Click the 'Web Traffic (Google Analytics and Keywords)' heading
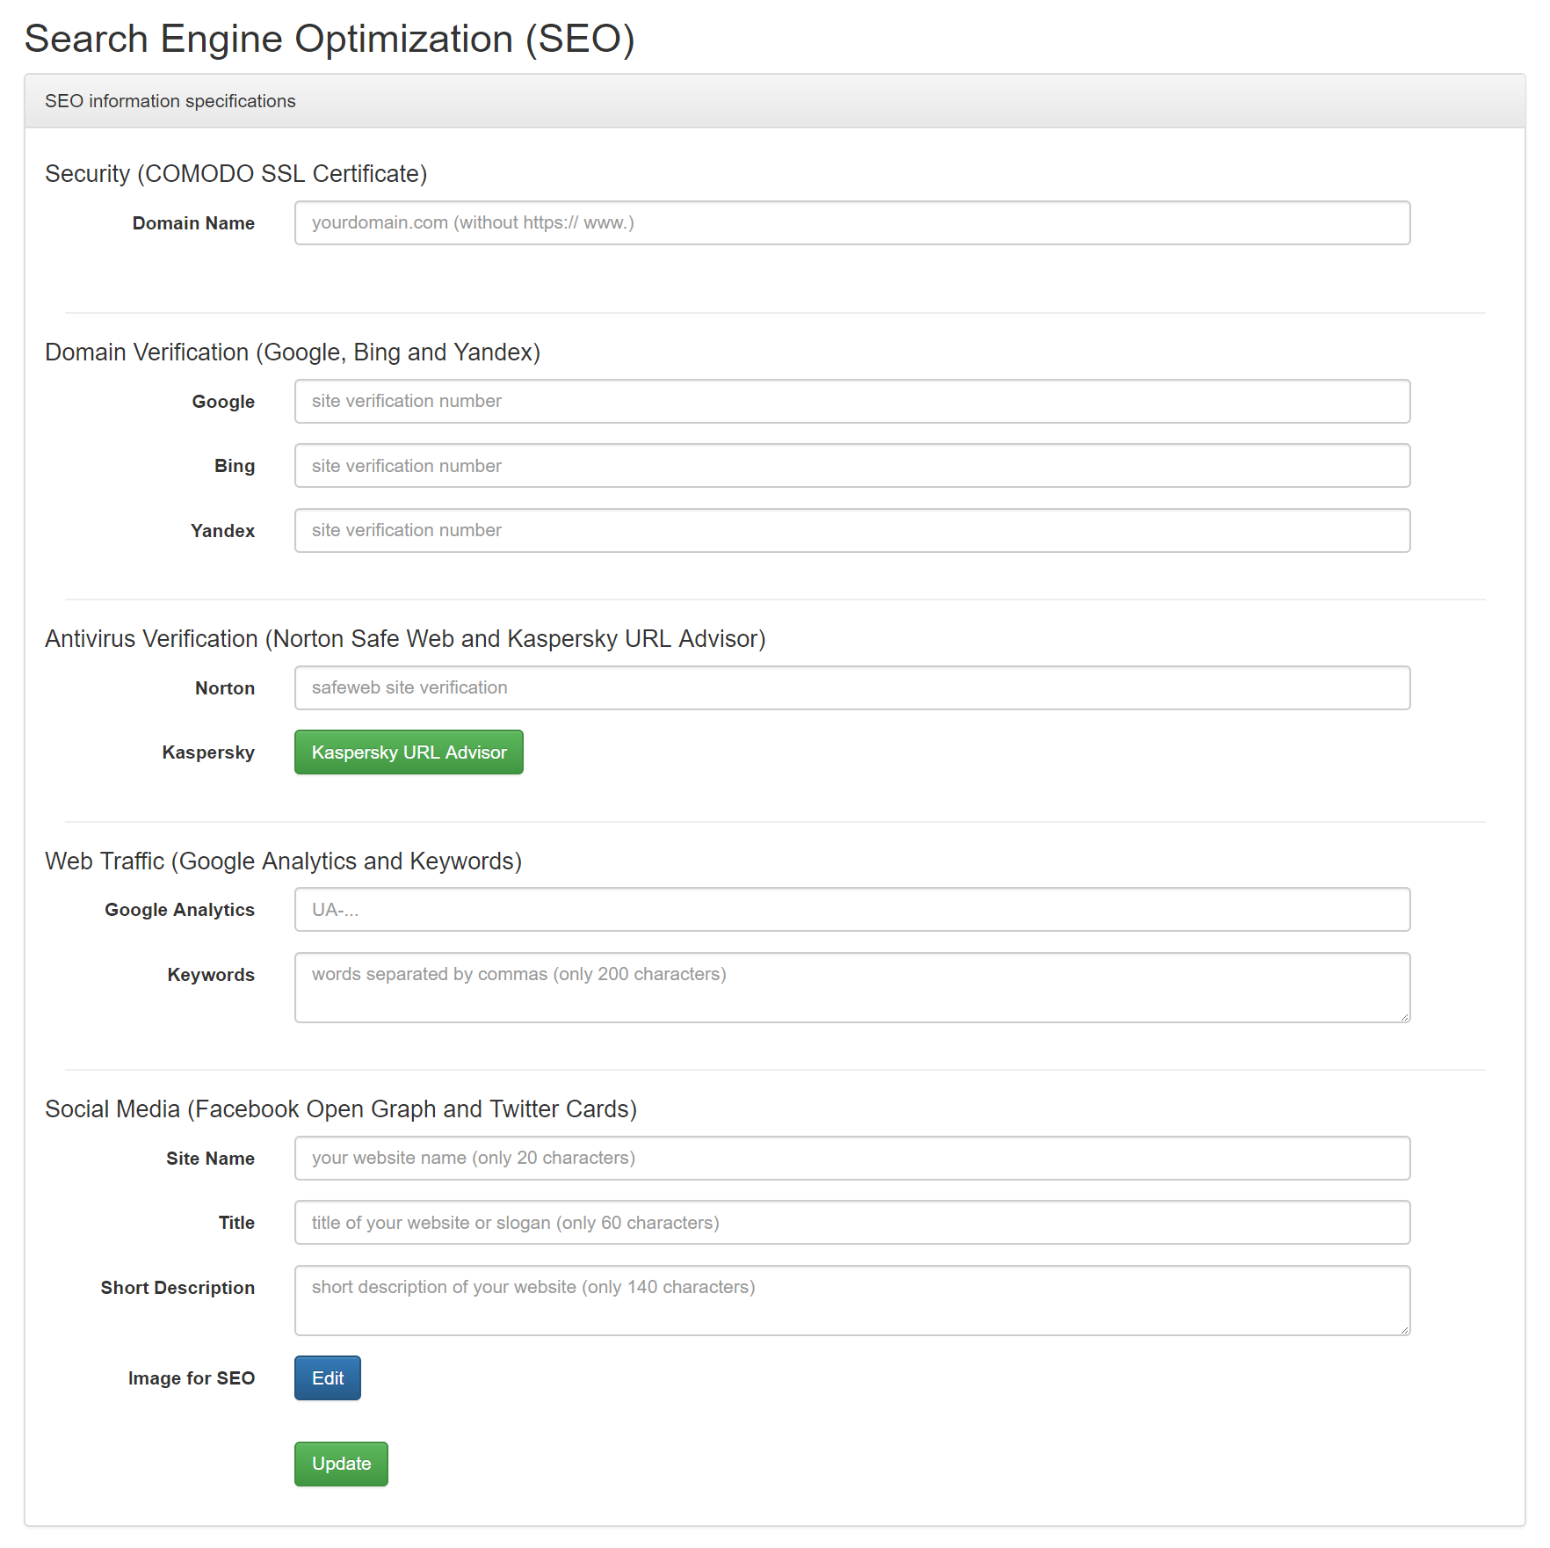This screenshot has height=1548, width=1550. pyautogui.click(x=284, y=861)
